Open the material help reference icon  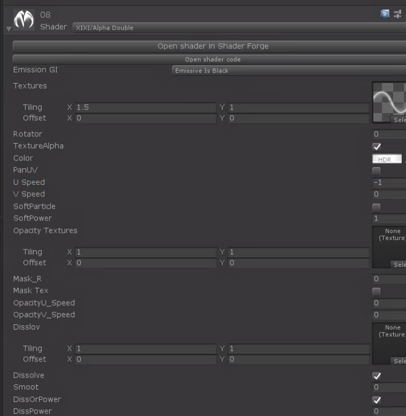pos(385,13)
